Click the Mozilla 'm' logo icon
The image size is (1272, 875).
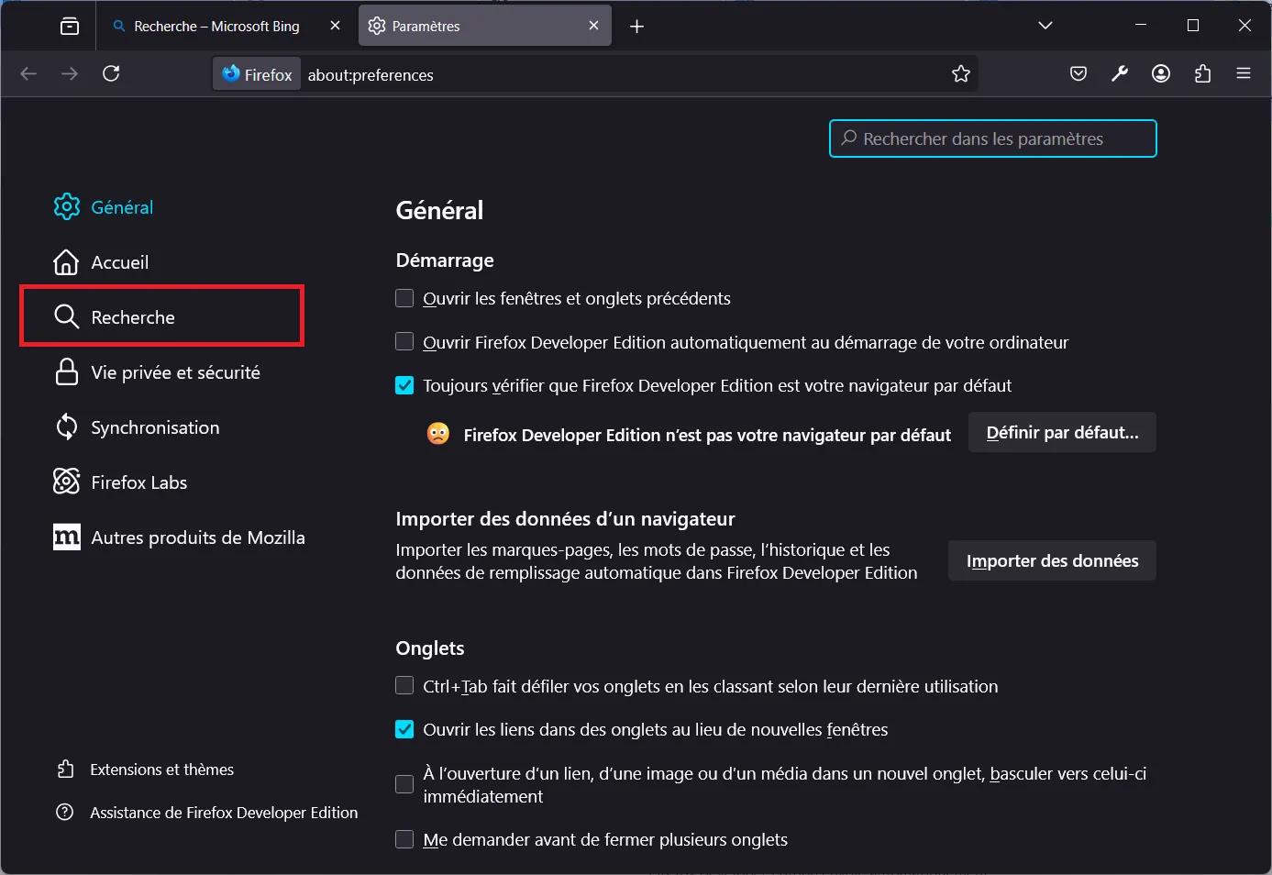click(x=66, y=537)
